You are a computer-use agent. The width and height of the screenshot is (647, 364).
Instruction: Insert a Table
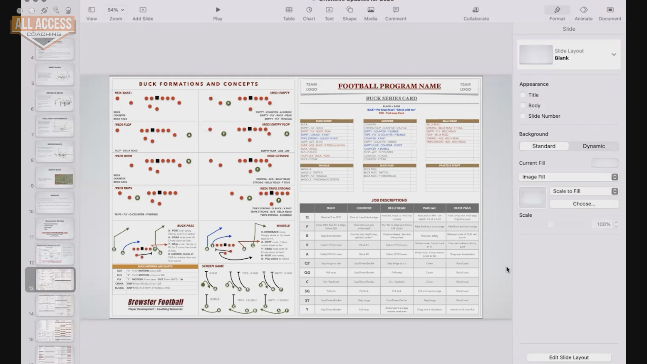pyautogui.click(x=289, y=14)
